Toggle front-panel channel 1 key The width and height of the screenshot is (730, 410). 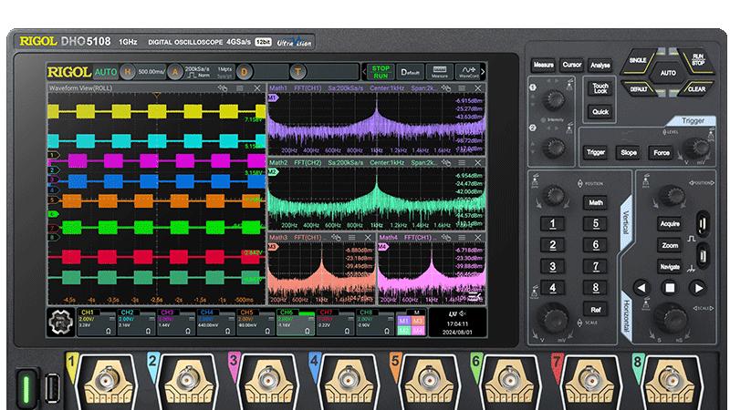tap(553, 223)
